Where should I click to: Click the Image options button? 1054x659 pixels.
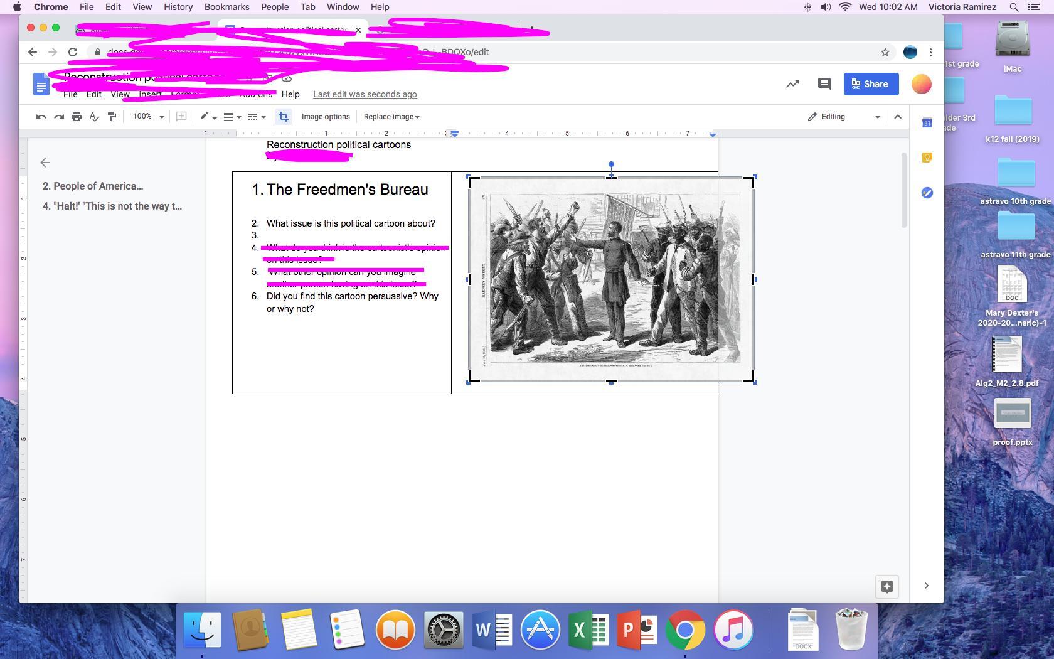point(326,117)
